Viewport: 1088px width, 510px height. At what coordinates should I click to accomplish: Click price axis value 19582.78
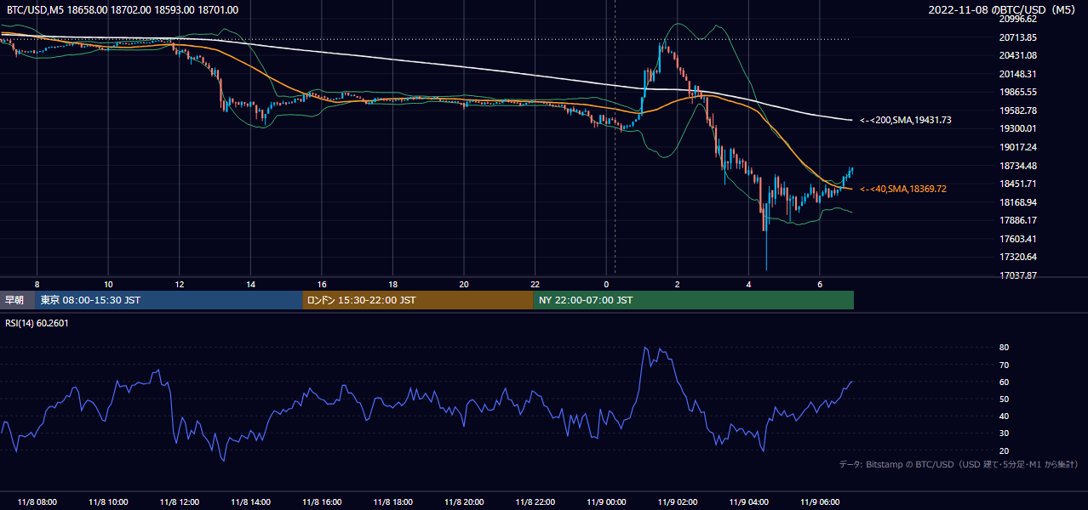coord(1017,110)
